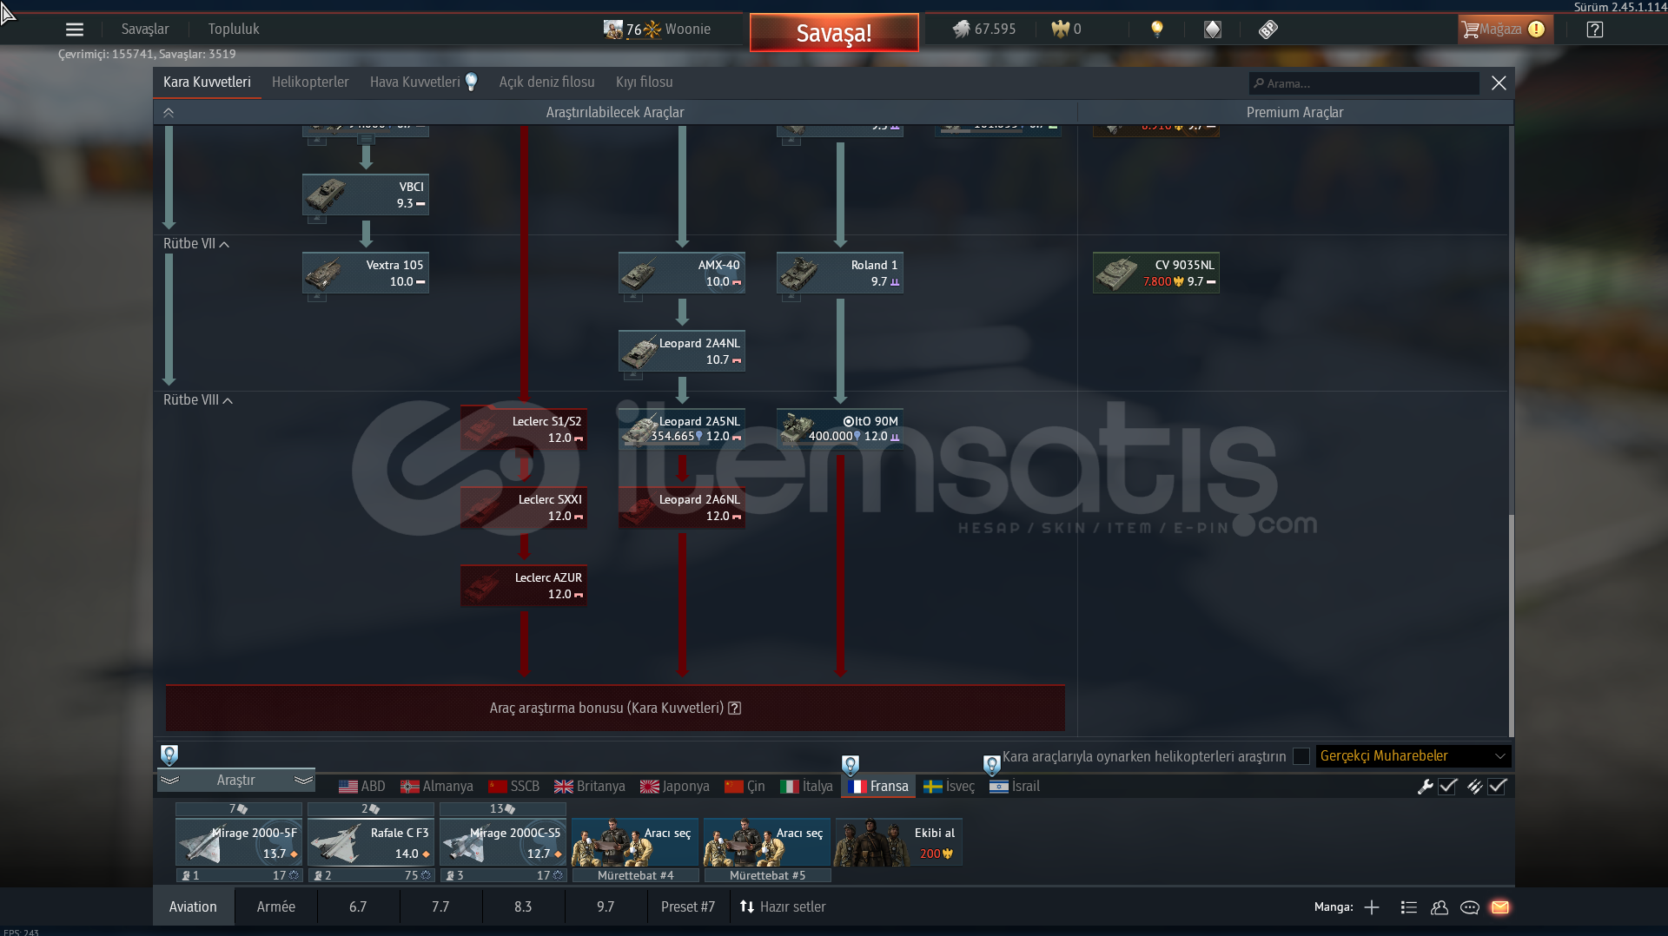Toggle research helicopters while playing ground checkbox
This screenshot has width=1668, height=936.
(x=1301, y=756)
